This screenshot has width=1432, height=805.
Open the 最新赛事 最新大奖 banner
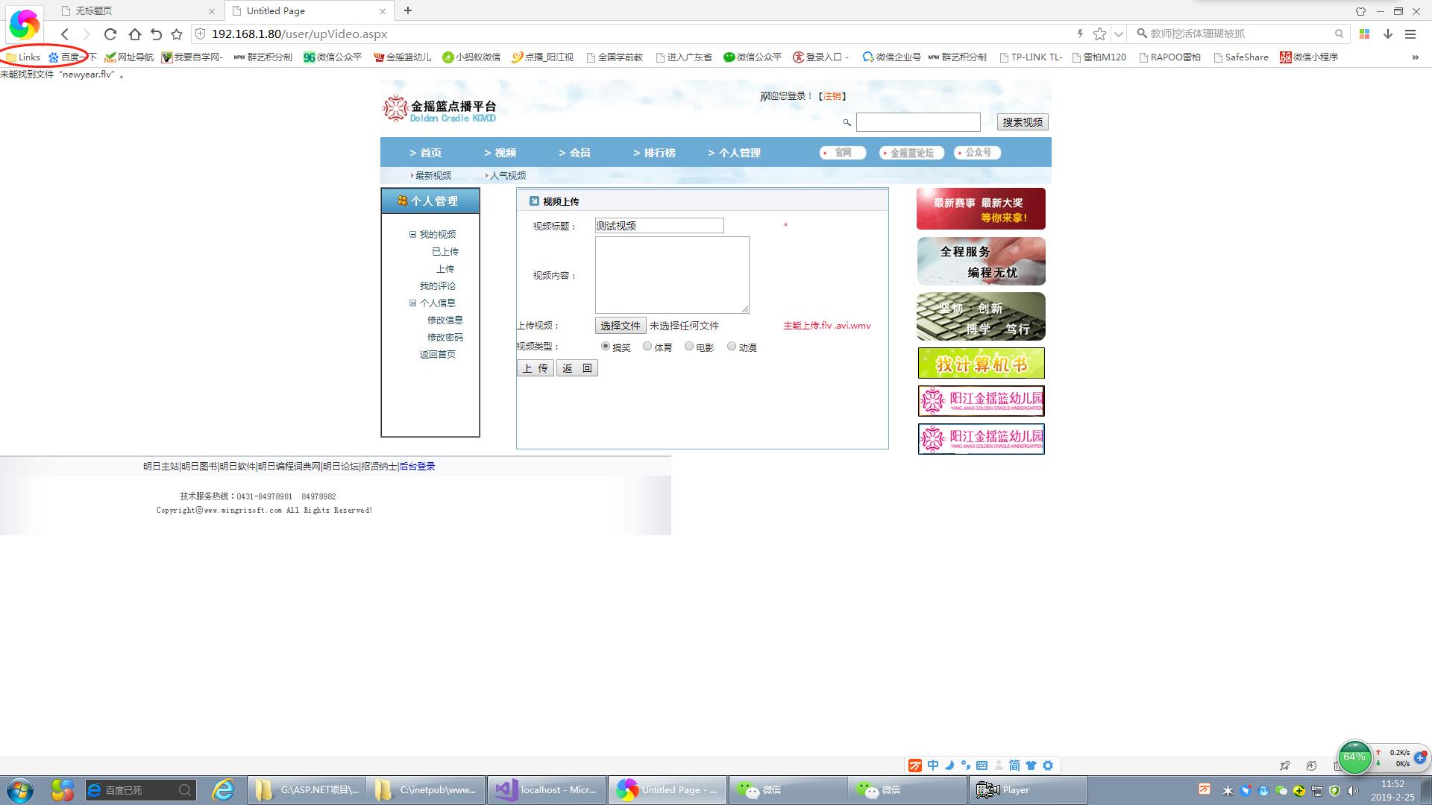[981, 209]
